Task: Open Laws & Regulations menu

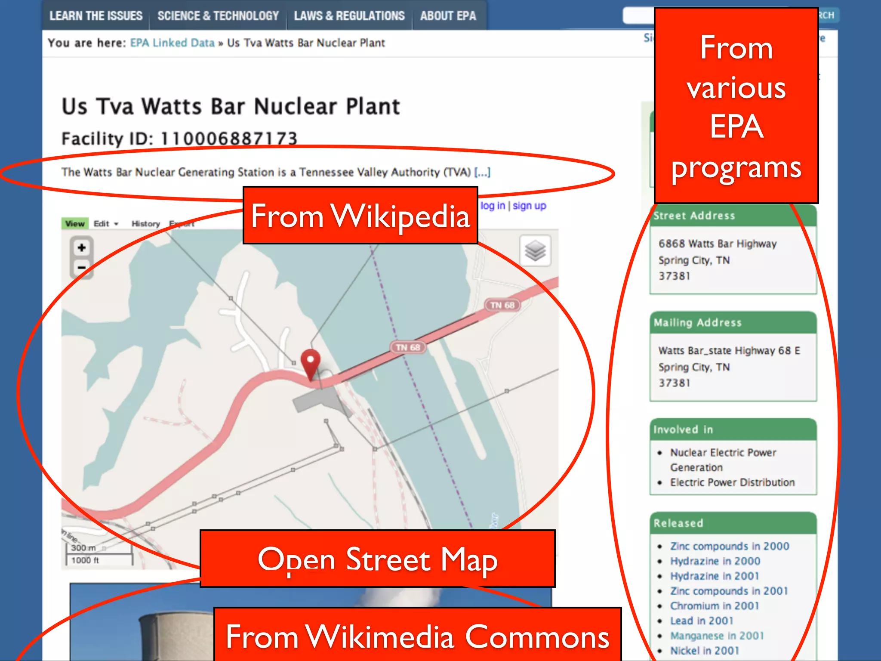Action: 349,16
